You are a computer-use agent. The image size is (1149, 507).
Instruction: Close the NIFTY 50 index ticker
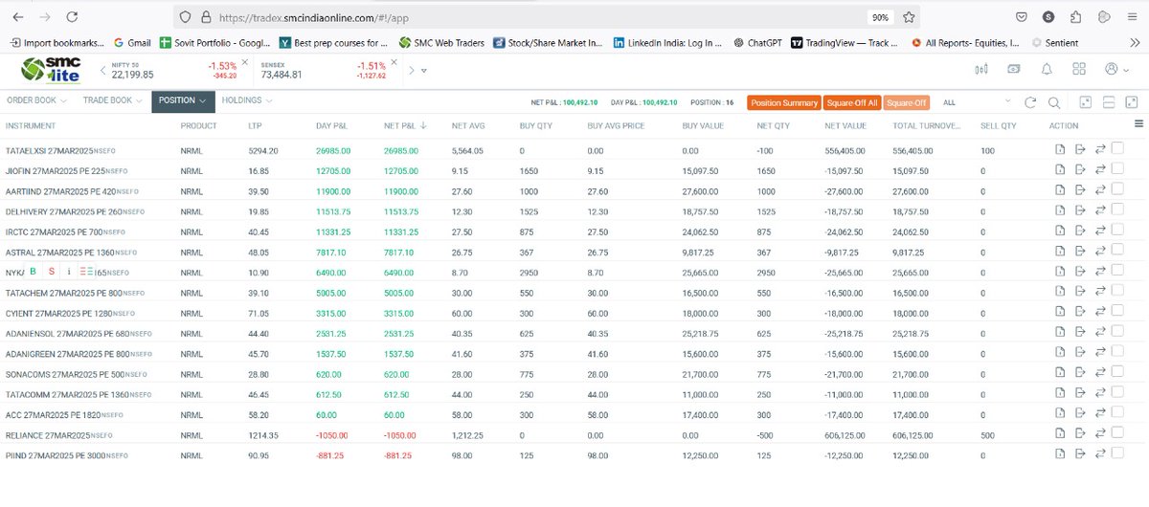coord(244,62)
